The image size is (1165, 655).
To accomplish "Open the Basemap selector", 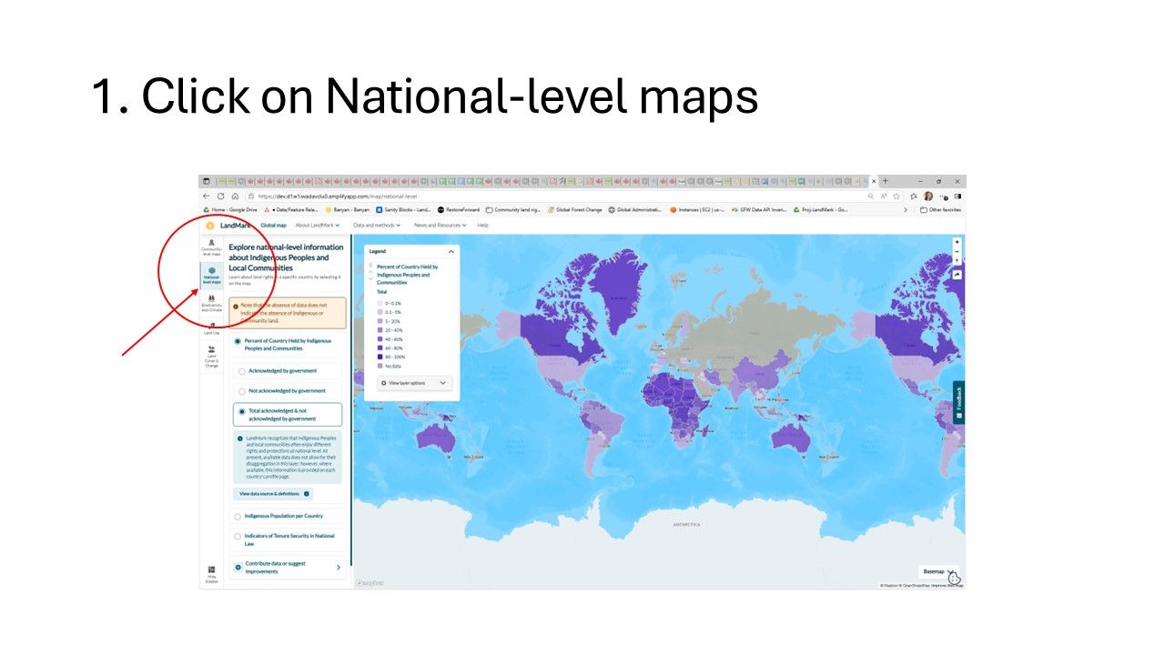I will coord(938,572).
